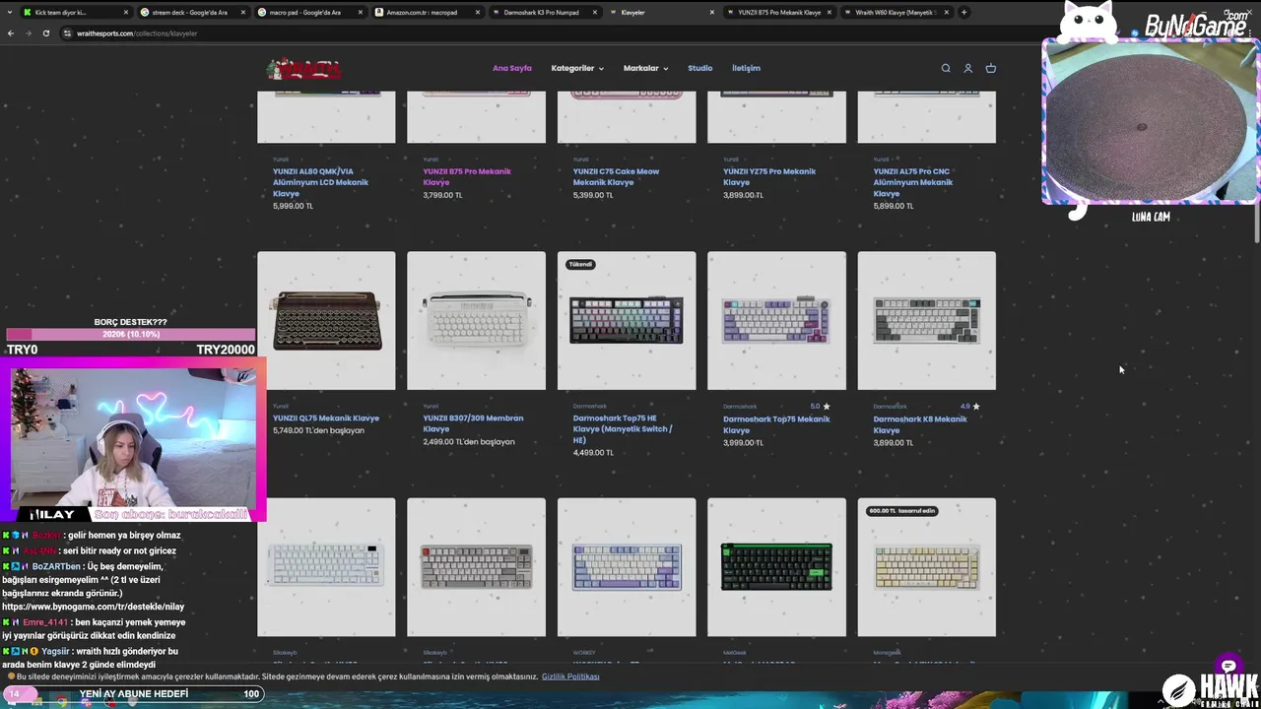Open the shopping cart icon
Screen dimensions: 1261x709
991,68
